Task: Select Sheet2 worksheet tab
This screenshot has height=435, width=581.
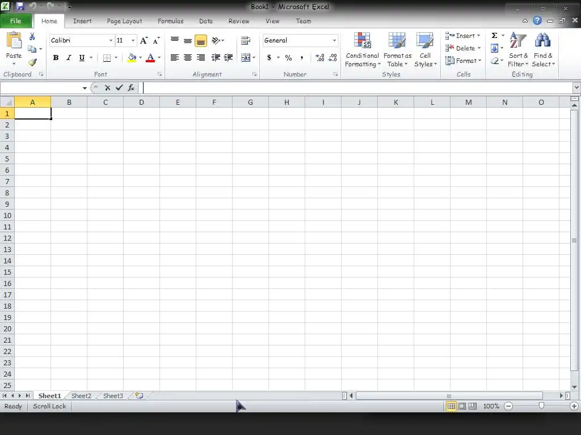Action: [81, 396]
